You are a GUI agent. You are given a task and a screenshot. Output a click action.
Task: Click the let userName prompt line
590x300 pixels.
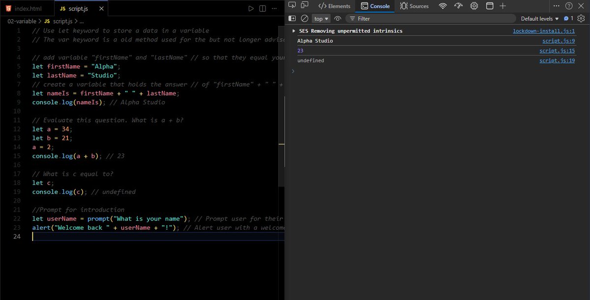pyautogui.click(x=158, y=218)
